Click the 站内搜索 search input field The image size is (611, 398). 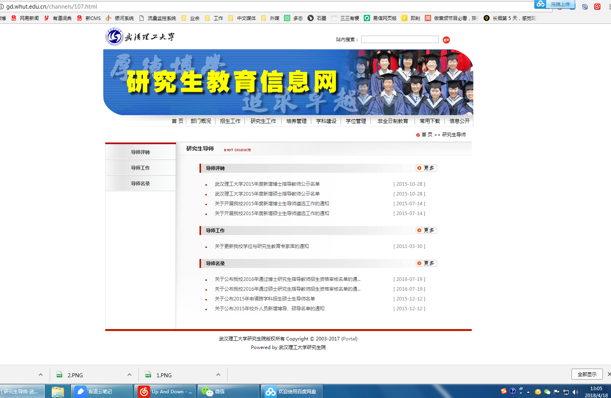(400, 40)
